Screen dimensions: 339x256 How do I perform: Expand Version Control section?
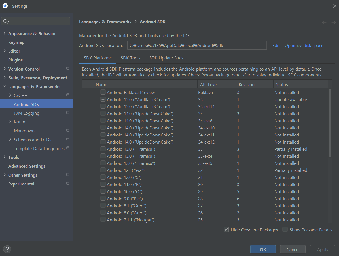coord(5,69)
